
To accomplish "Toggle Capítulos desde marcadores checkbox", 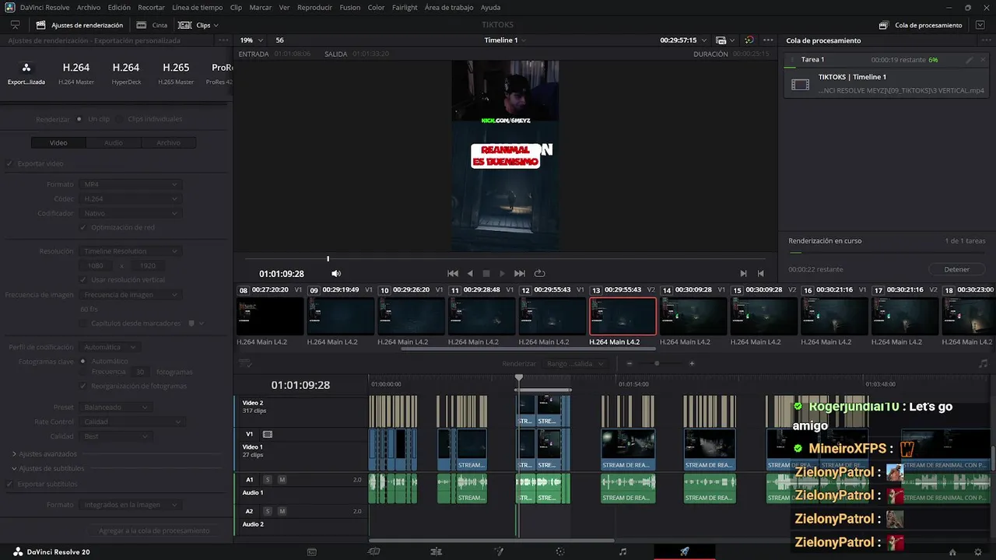I will pos(83,323).
